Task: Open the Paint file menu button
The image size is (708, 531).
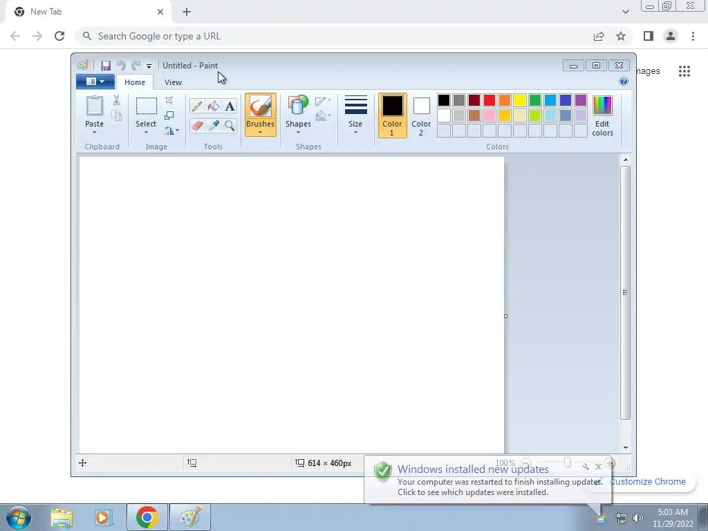Action: pos(95,82)
